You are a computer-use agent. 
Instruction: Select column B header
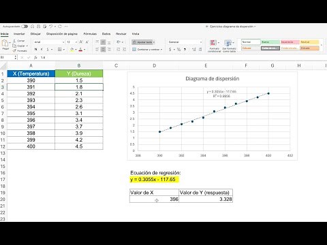point(79,65)
